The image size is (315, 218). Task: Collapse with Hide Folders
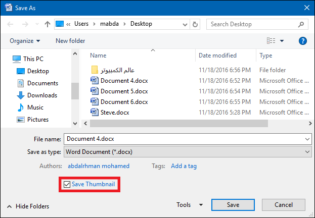[28, 206]
